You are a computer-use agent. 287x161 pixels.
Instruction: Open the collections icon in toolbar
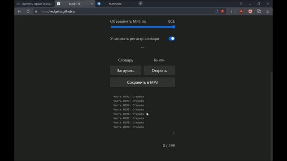coord(259,11)
